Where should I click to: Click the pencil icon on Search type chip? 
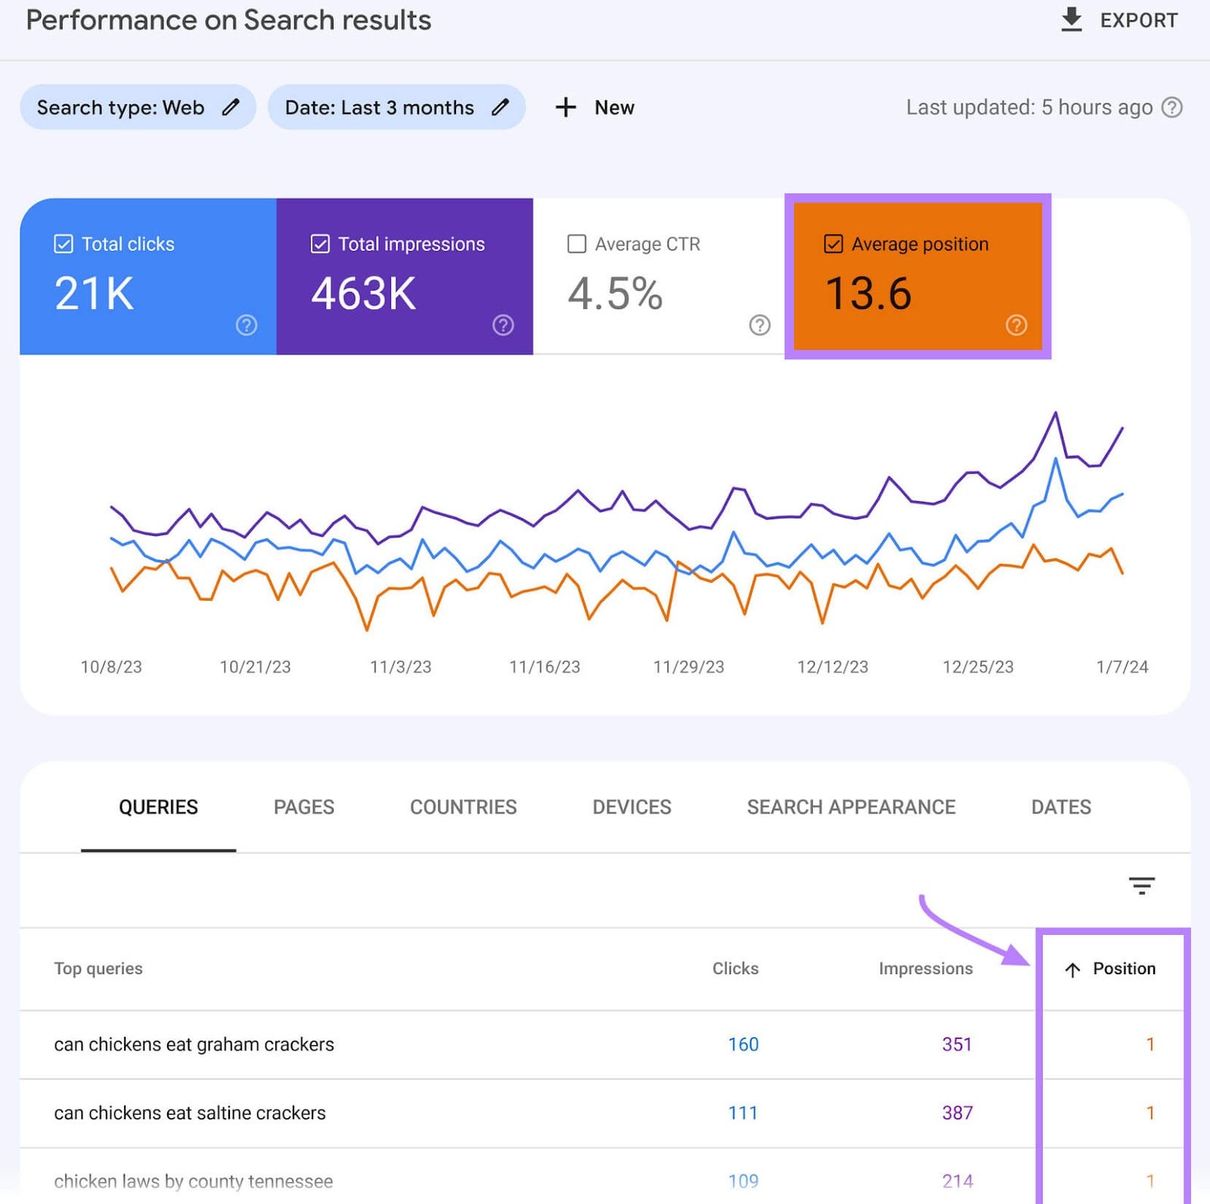[x=231, y=107]
